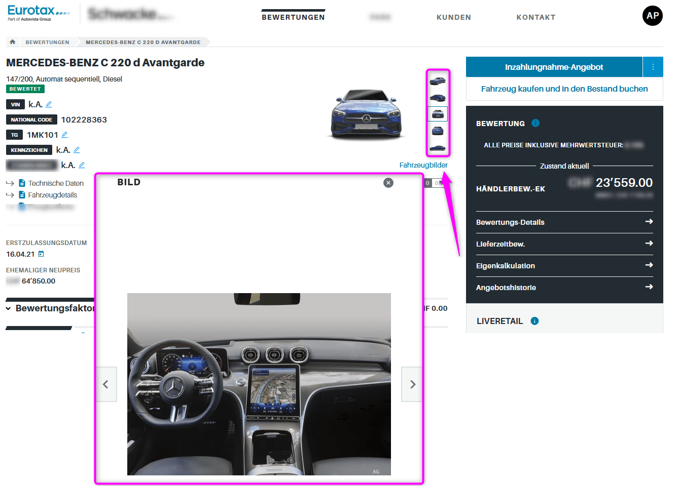Select second car thumbnail

click(438, 97)
